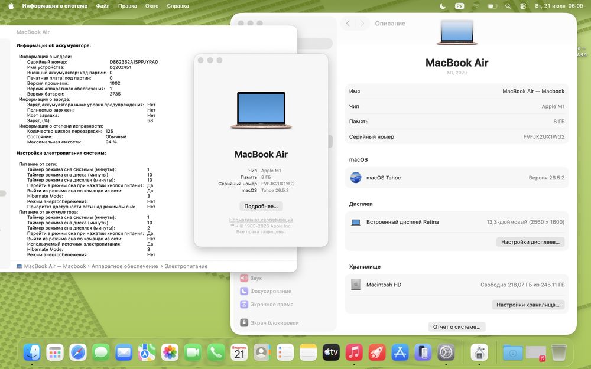Click the serial number FVFJK2UX1WG2 in Settings
This screenshot has height=369, width=591.
(x=544, y=137)
